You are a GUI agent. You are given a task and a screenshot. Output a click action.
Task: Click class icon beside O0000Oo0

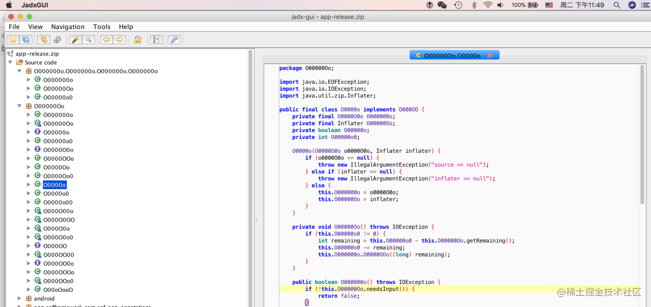tap(37, 176)
